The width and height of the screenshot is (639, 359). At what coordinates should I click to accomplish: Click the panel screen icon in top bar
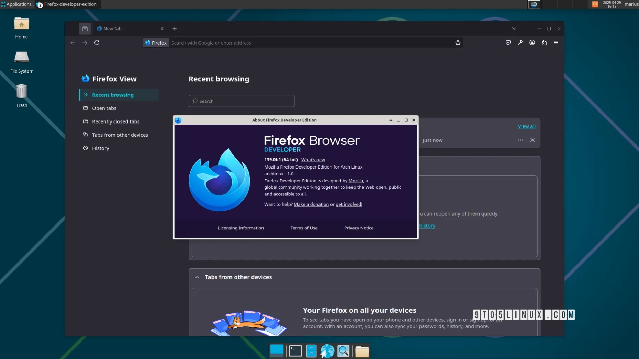(x=534, y=4)
